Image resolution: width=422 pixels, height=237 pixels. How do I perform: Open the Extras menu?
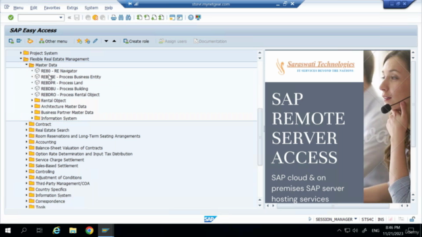click(73, 8)
